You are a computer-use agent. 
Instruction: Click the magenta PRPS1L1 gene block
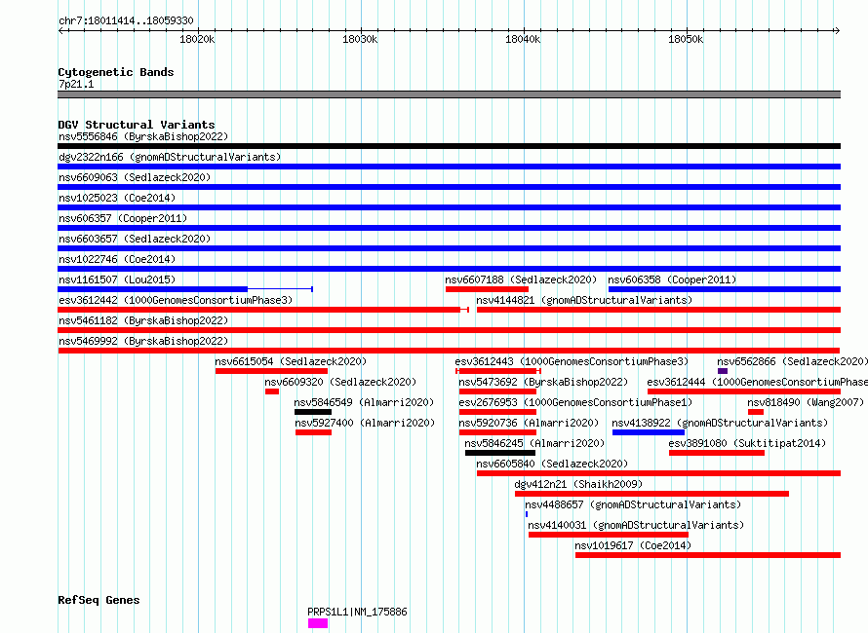[x=318, y=623]
